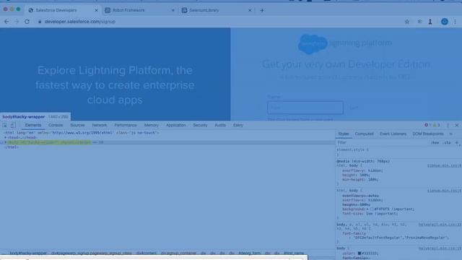Image resolution: width=462 pixels, height=260 pixels.
Task: Open the Performance tab
Action: point(126,125)
